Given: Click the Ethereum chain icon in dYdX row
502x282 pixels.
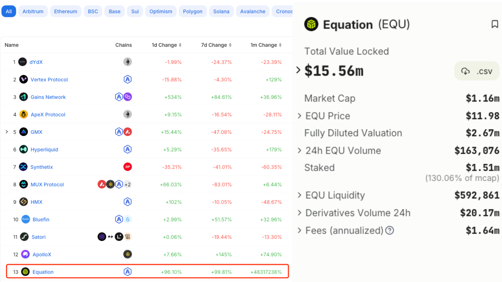Looking at the screenshot, I should coord(127,62).
